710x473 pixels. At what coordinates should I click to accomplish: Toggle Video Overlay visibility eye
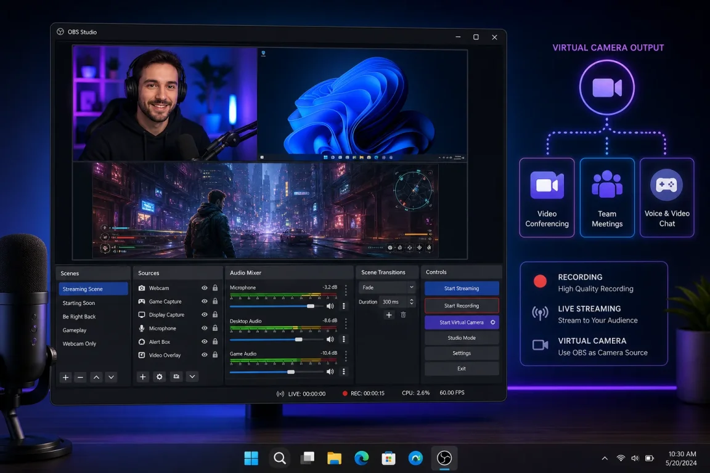click(205, 355)
